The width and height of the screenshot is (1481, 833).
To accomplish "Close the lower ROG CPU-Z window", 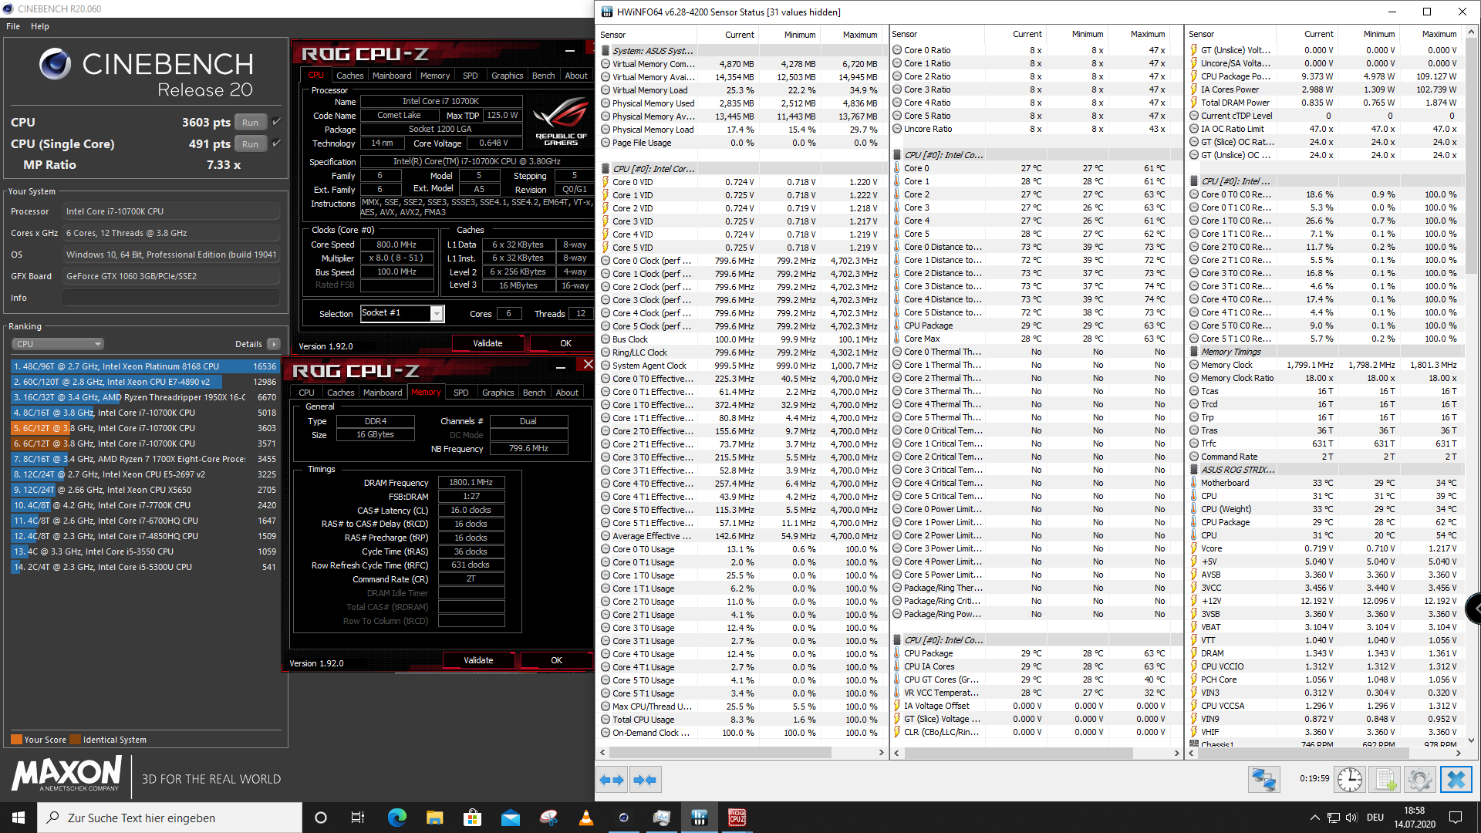I will [588, 364].
